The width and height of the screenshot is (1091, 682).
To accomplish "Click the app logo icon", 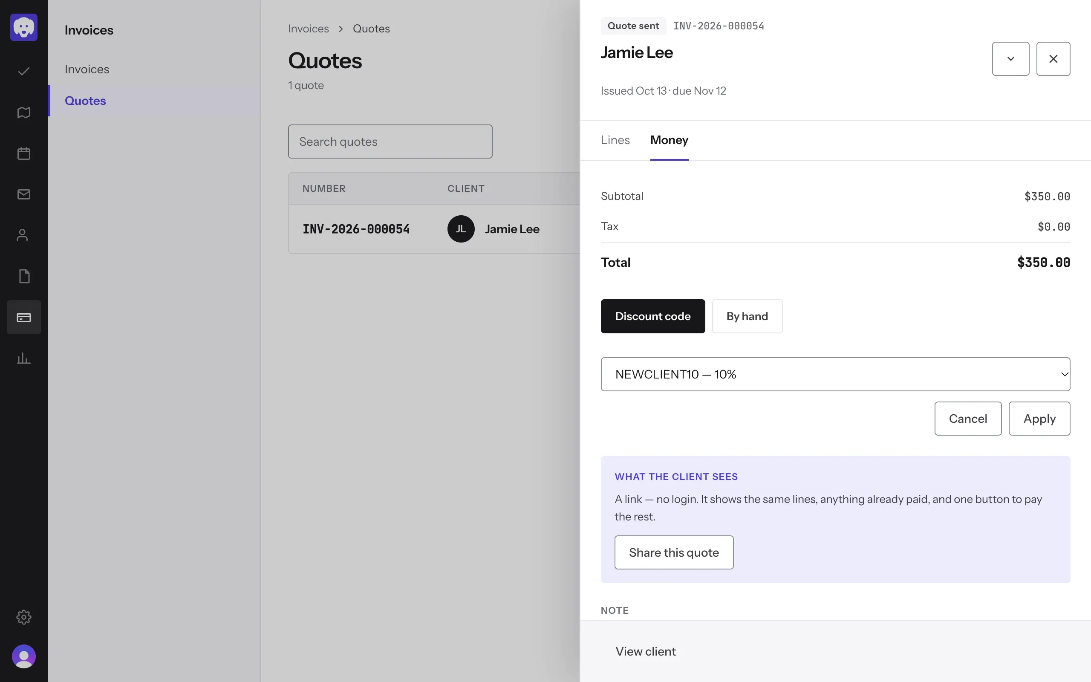I will (24, 27).
